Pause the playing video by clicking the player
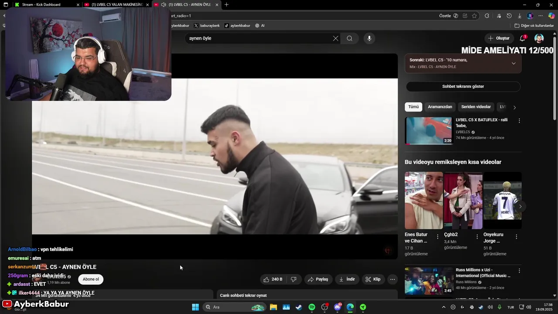This screenshot has height=314, width=558. 214,156
